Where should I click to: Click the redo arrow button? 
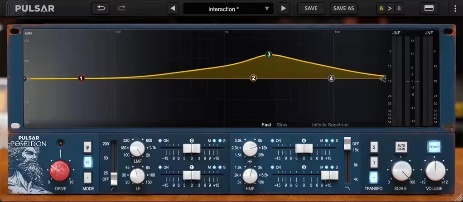tap(122, 8)
